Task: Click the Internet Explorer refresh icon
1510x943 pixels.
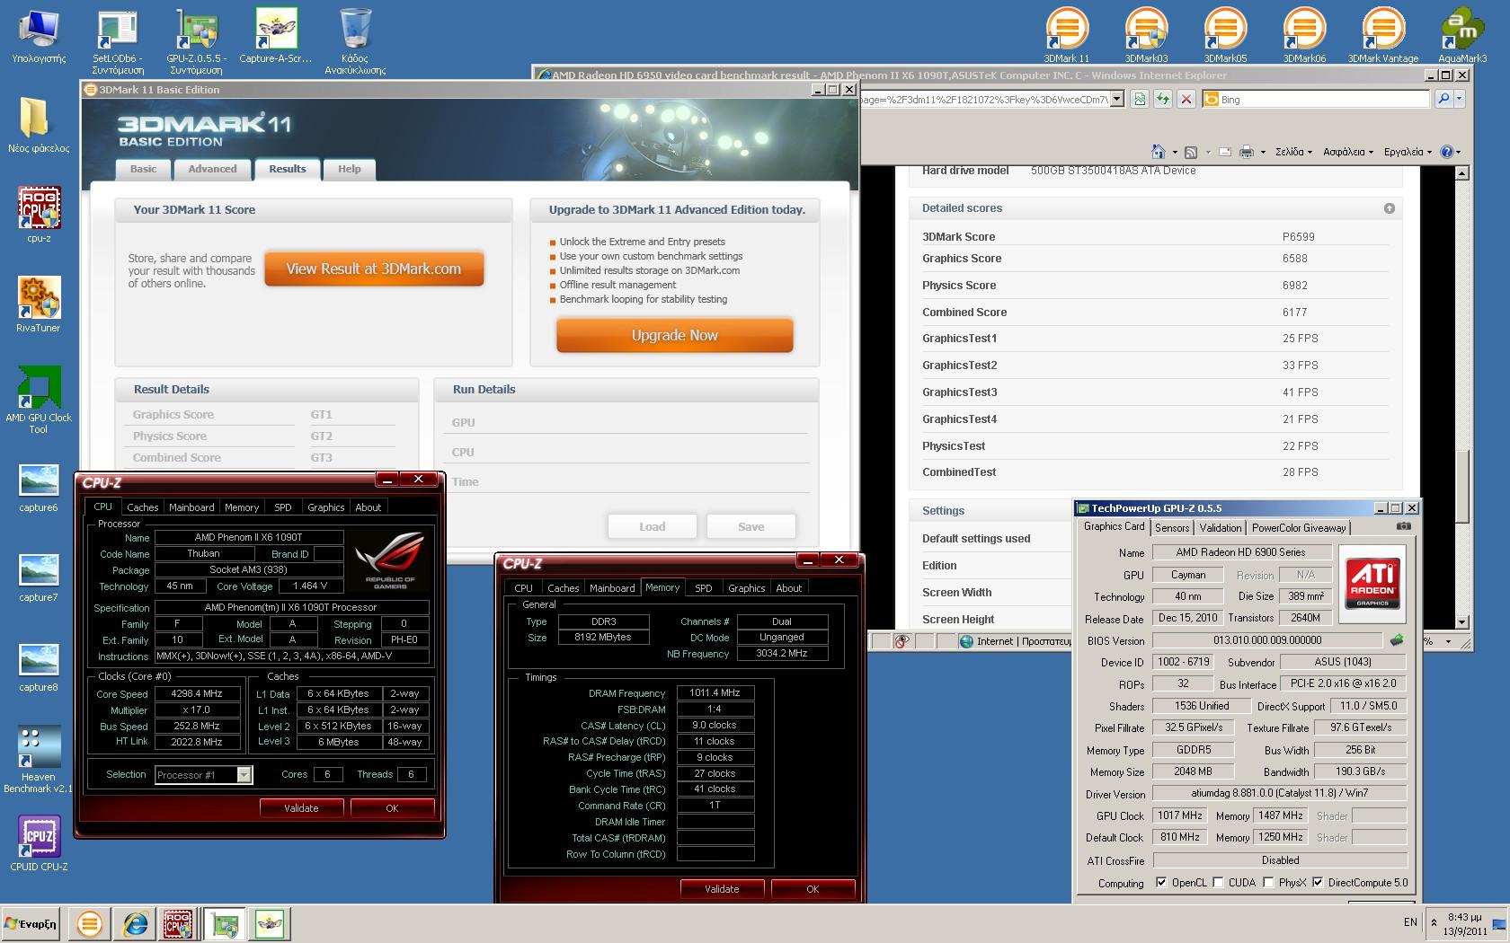Action: click(x=1163, y=99)
